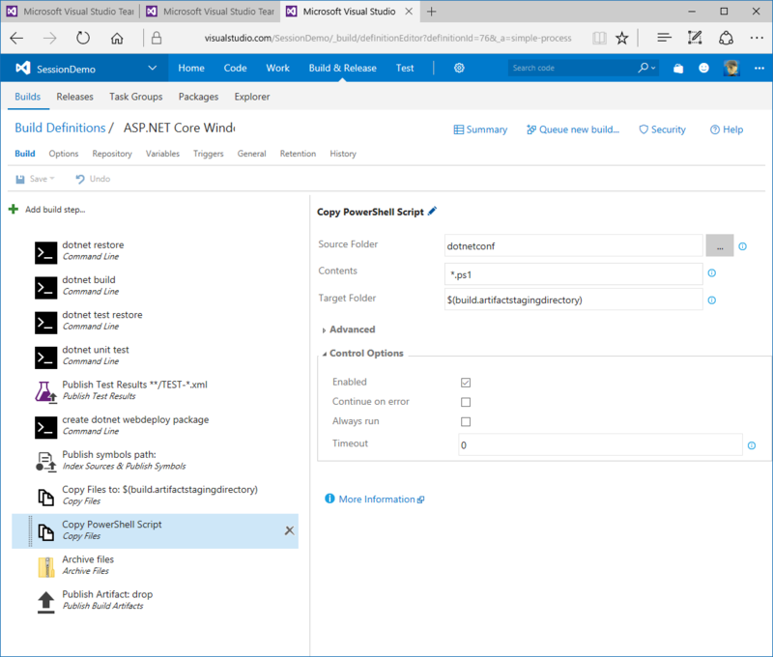Open the Security link
Image resolution: width=773 pixels, height=657 pixels.
662,129
